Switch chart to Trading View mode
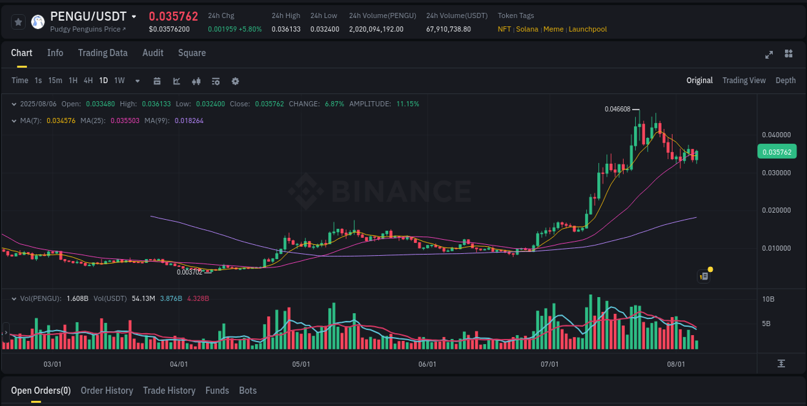 pos(744,81)
